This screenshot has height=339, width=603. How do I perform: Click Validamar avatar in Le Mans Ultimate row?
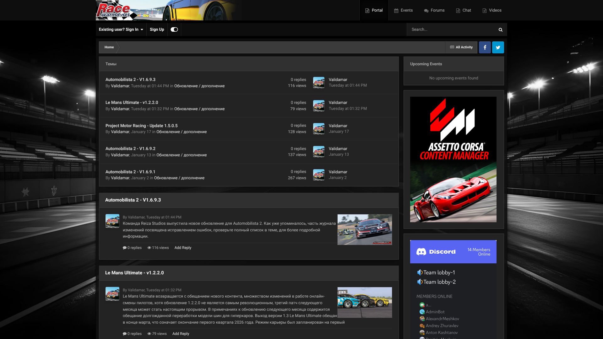click(x=318, y=105)
